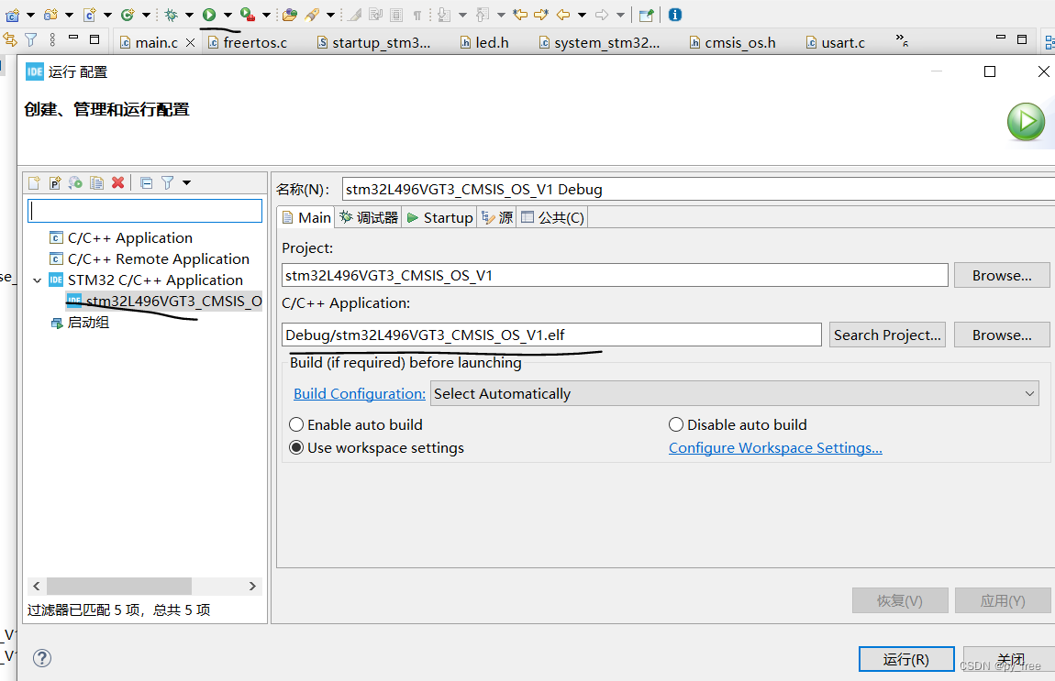Switch to the Startup tab
This screenshot has width=1055, height=681.
(x=440, y=218)
